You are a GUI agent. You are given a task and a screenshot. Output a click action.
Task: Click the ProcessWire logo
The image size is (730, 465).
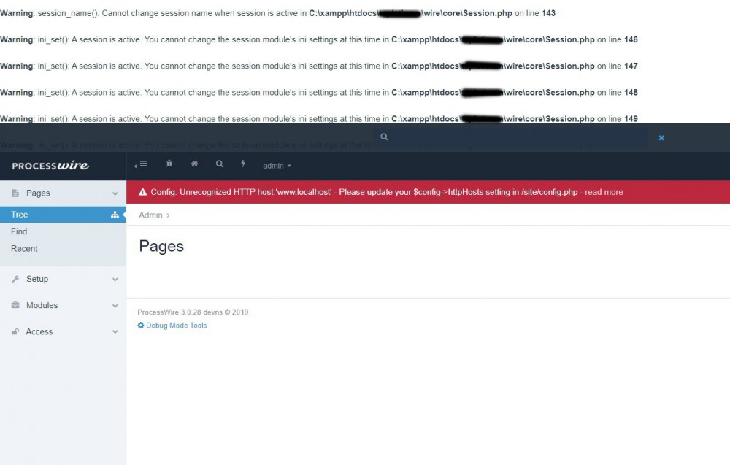tap(50, 166)
